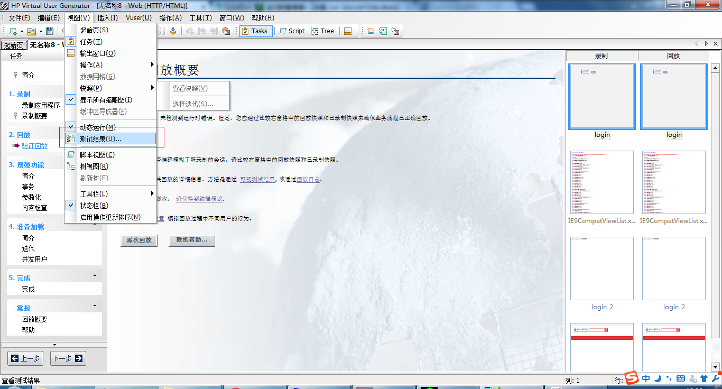Open 编辑(E) menu

coord(48,18)
